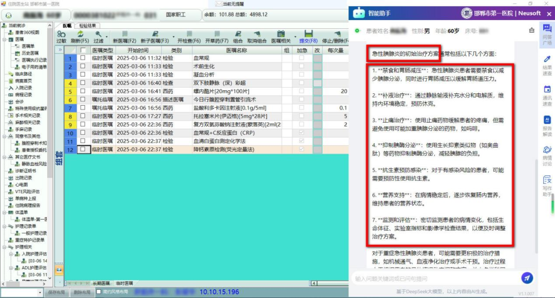Check the checkbox for row 7 盐酸利多卡因
The width and height of the screenshot is (555, 298).
(83, 107)
